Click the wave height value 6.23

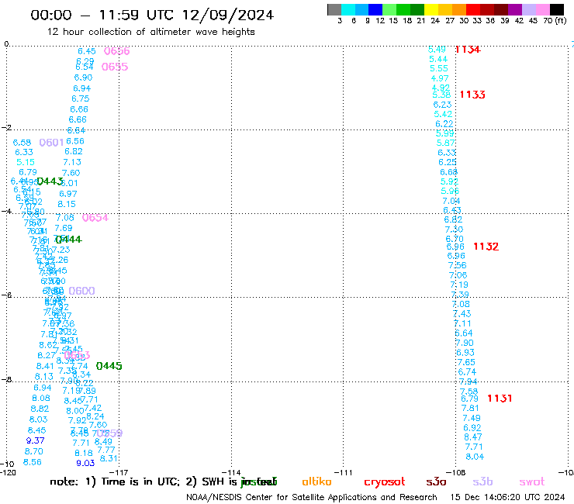coord(443,105)
